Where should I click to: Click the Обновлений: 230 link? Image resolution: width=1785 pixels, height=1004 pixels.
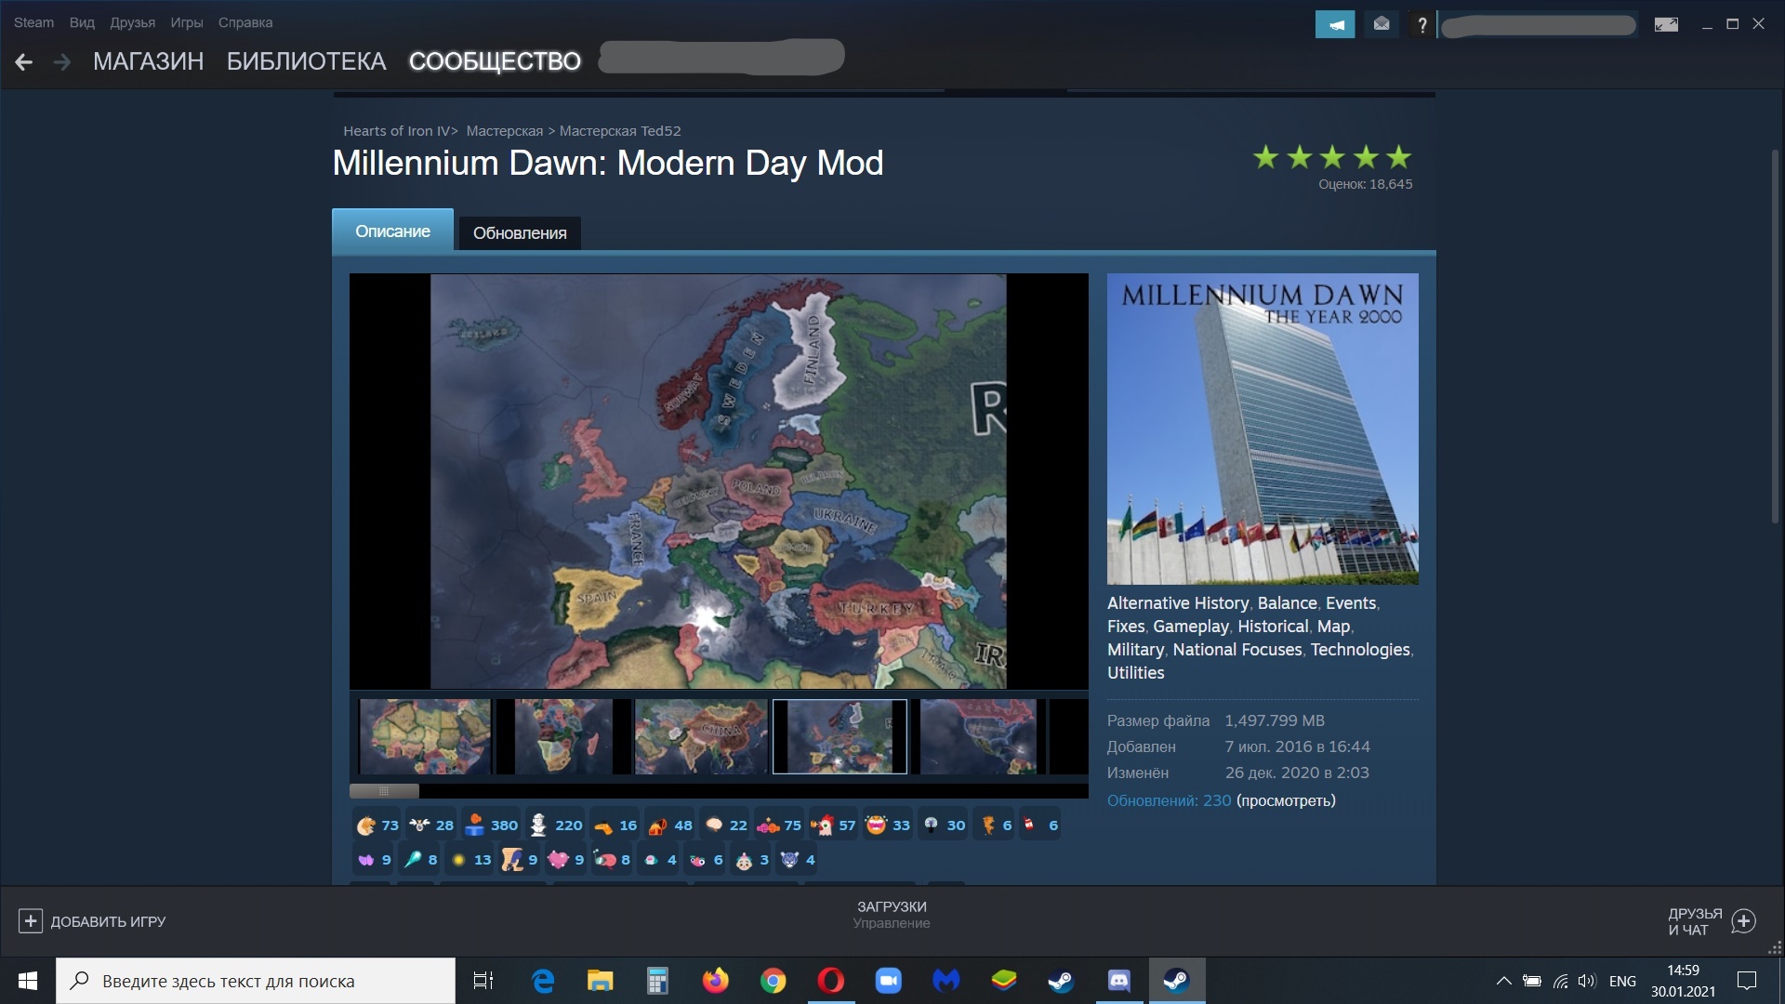click(1169, 800)
